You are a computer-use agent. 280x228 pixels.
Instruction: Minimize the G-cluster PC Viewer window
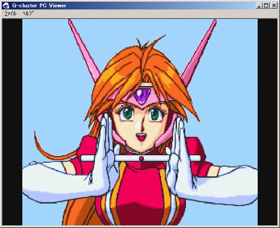point(259,6)
